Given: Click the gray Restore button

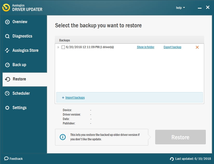Looking at the screenshot, I should point(180,137).
